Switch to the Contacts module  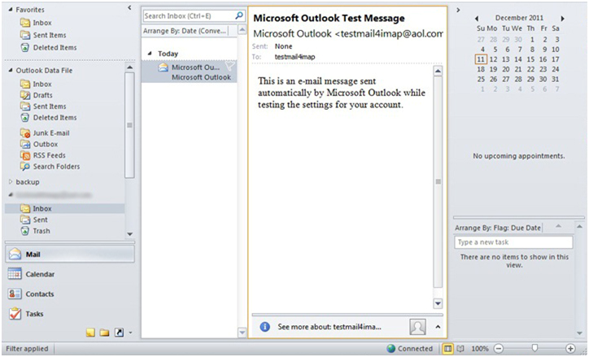pyautogui.click(x=70, y=294)
